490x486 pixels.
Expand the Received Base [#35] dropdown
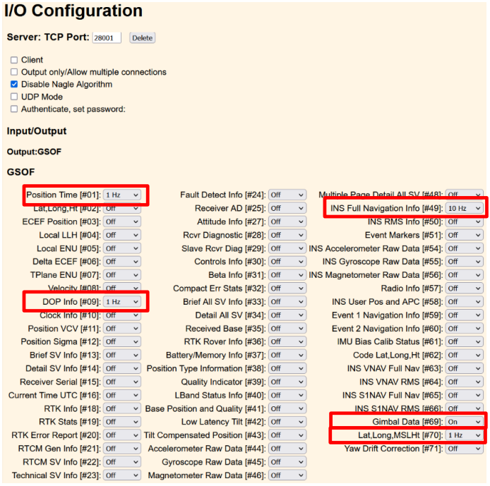287,329
